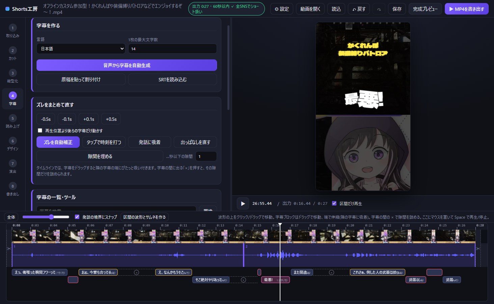Screen dimensions: 494x304
Task: Close gap × after また間違 subtitle
Action: click(331, 272)
